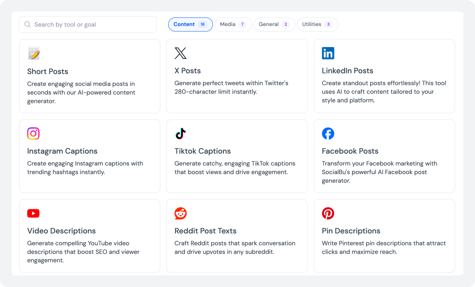Click the YouTube logo icon

tap(33, 214)
